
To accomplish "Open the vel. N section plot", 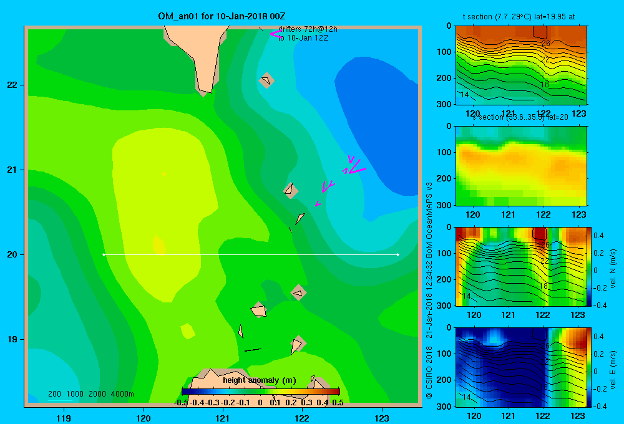I will pos(521,266).
